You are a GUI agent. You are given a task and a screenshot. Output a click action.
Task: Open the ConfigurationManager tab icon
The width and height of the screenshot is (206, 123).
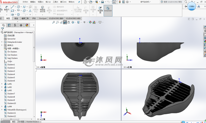point(15,25)
